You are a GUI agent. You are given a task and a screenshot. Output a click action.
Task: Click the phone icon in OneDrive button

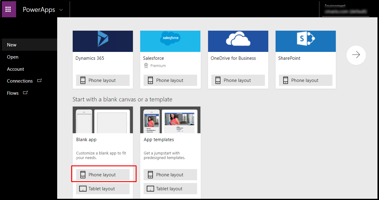coord(218,80)
